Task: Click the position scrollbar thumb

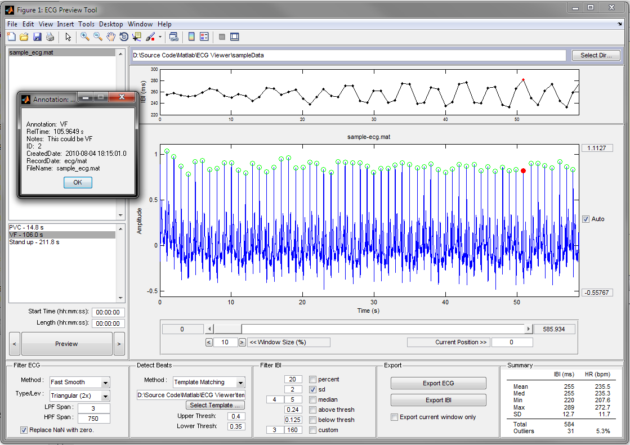Action: [227, 329]
